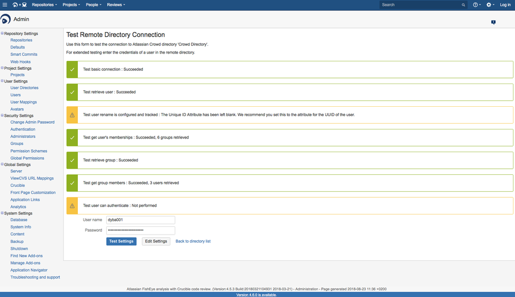515x297 pixels.
Task: Click the FishEye Crucible logo in header
Action: 20,5
